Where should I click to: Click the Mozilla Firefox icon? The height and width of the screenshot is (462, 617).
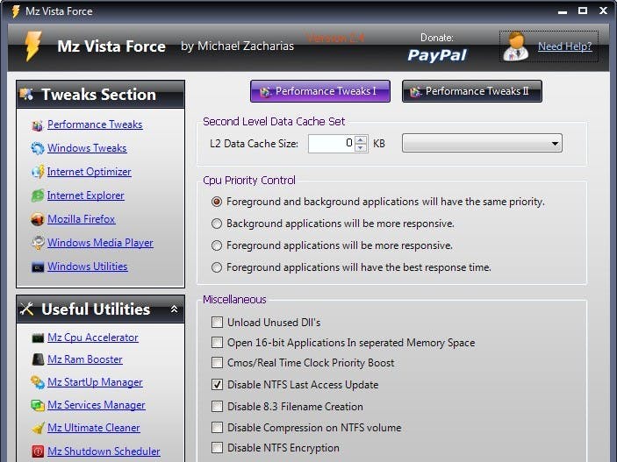(x=38, y=219)
